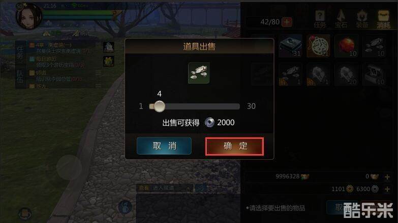Select the red orb item in bag
This screenshot has width=398, height=223.
point(347,46)
